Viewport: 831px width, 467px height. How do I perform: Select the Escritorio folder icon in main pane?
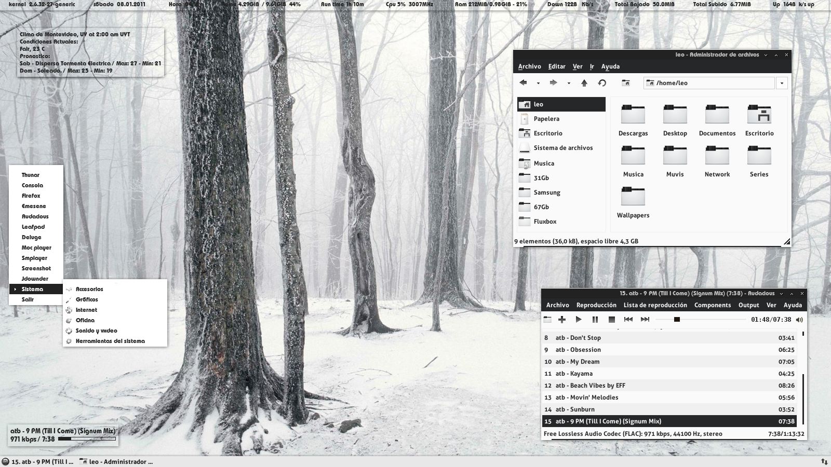click(x=759, y=114)
